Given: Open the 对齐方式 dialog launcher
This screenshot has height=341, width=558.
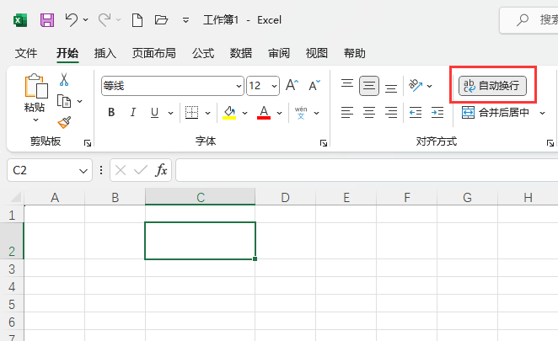Looking at the screenshot, I should [550, 143].
